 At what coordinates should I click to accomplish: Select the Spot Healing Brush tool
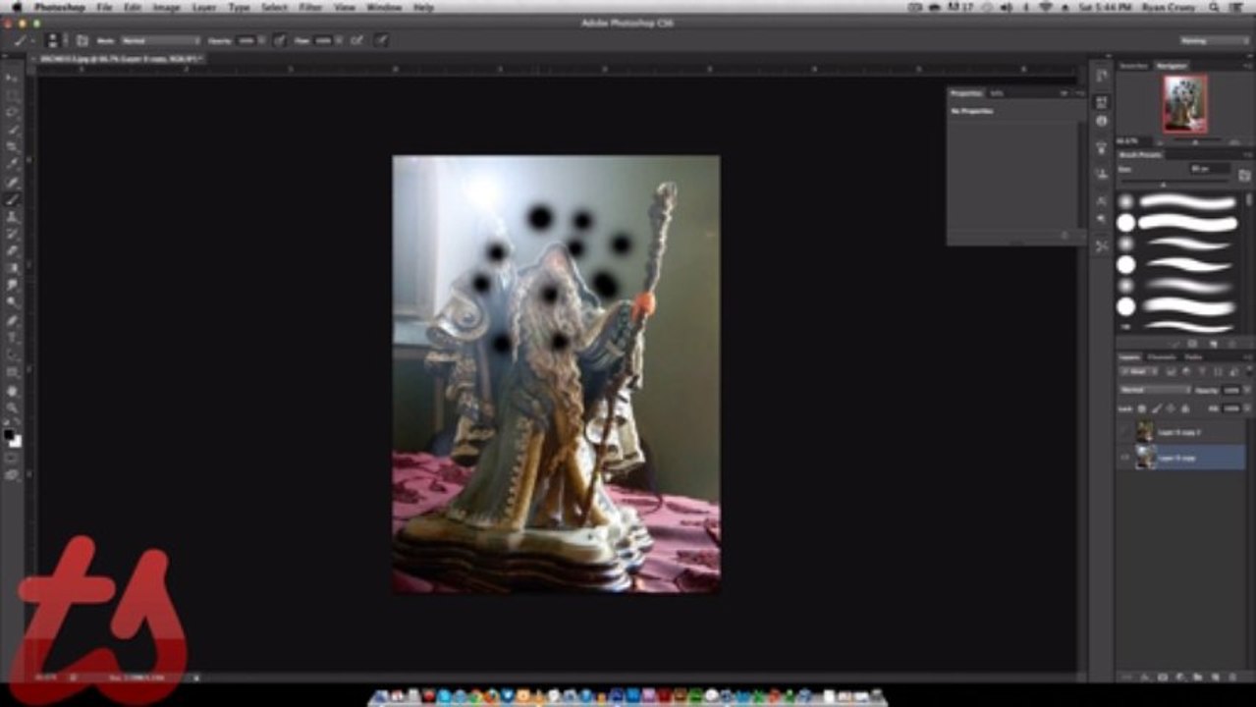coord(13,182)
